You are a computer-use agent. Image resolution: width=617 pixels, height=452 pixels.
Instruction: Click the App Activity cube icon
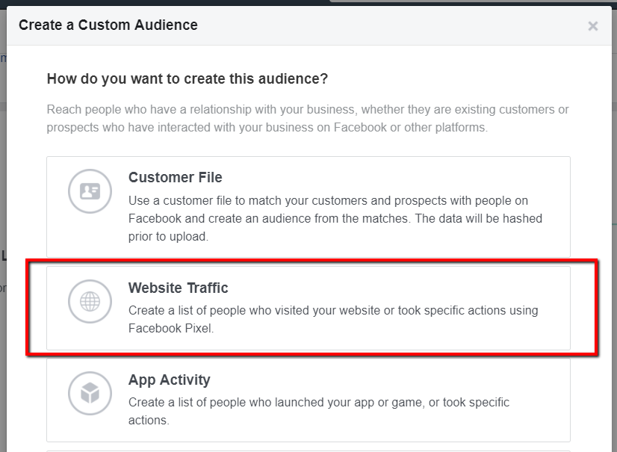tap(90, 394)
